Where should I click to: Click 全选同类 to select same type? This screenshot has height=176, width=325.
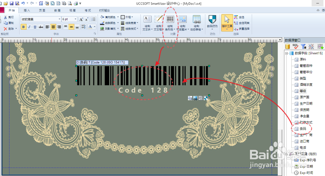pyautogui.click(x=242, y=23)
